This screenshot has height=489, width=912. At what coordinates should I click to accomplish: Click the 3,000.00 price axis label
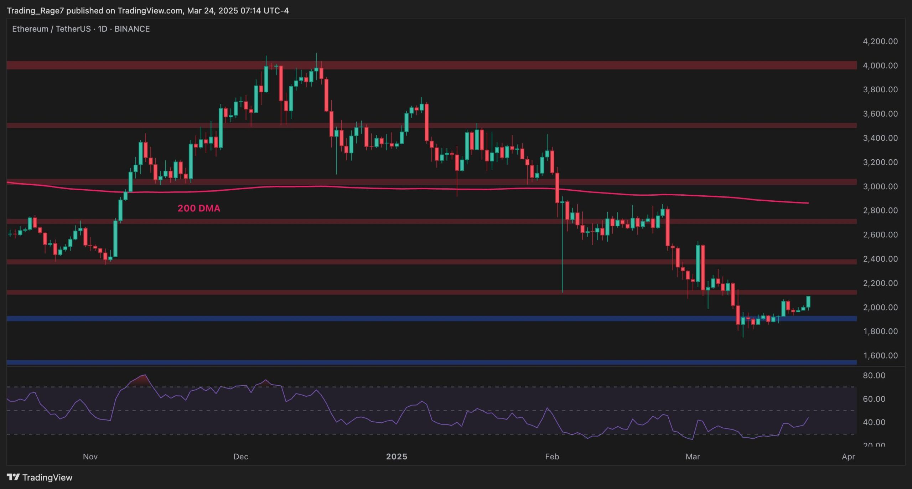pyautogui.click(x=880, y=186)
